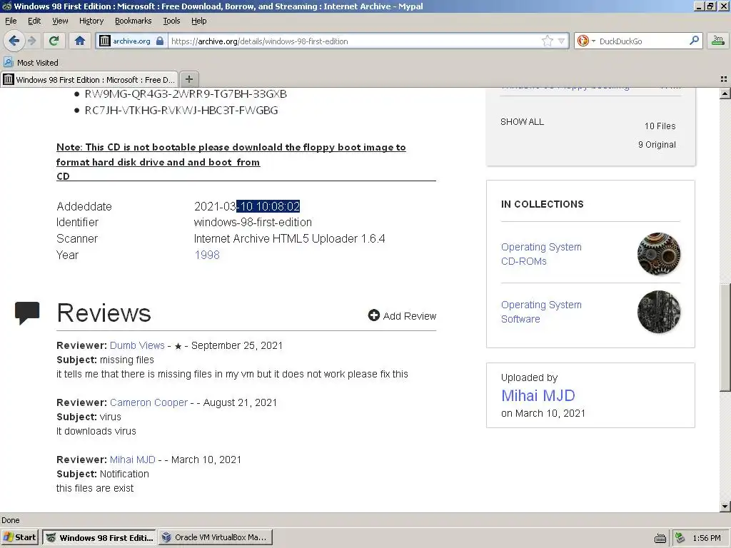The height and width of the screenshot is (548, 731).
Task: Go back with the Back arrow button
Action: (x=14, y=41)
